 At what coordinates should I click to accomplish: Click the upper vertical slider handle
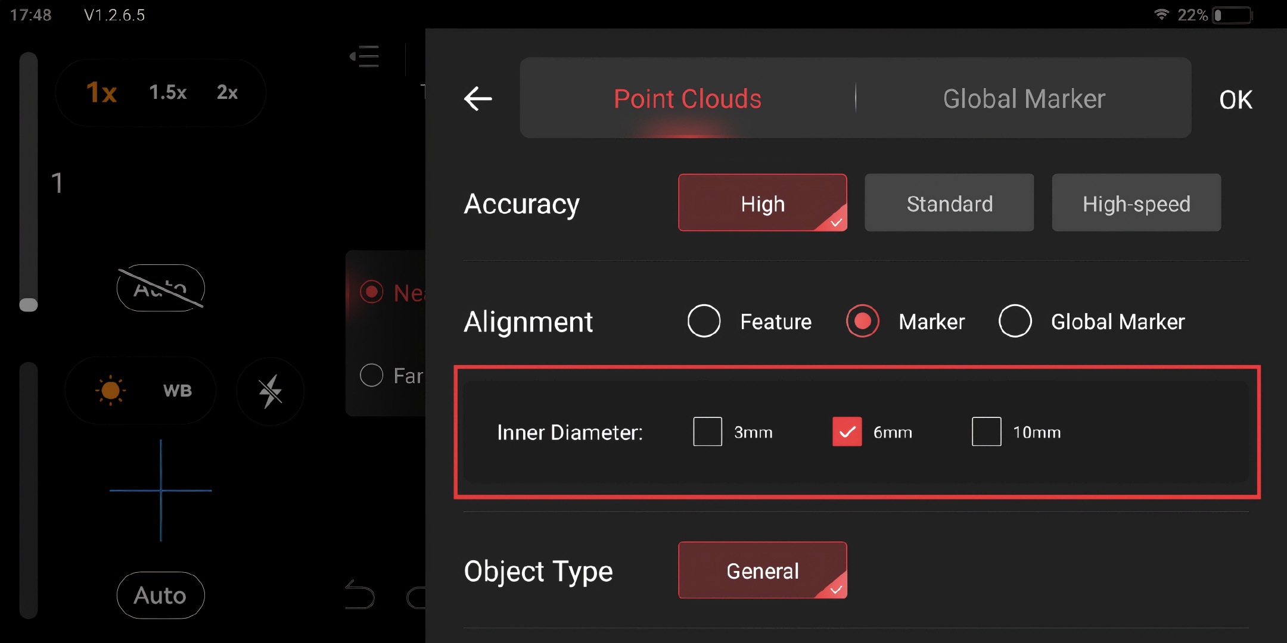29,304
